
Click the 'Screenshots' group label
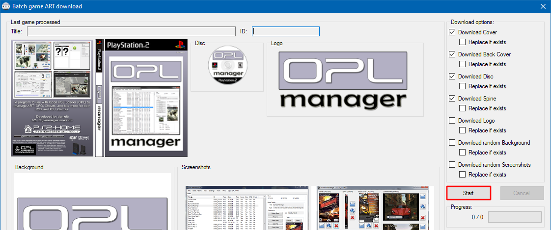[x=196, y=167]
